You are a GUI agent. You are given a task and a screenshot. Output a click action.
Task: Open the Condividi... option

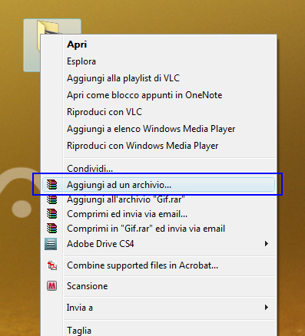tap(90, 168)
